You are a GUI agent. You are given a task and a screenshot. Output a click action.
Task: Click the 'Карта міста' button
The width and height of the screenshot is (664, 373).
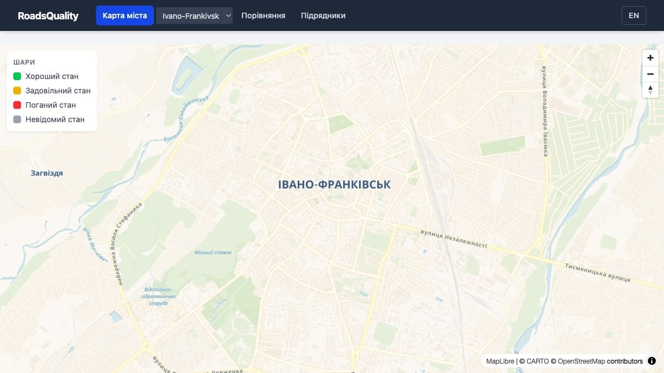pyautogui.click(x=124, y=15)
